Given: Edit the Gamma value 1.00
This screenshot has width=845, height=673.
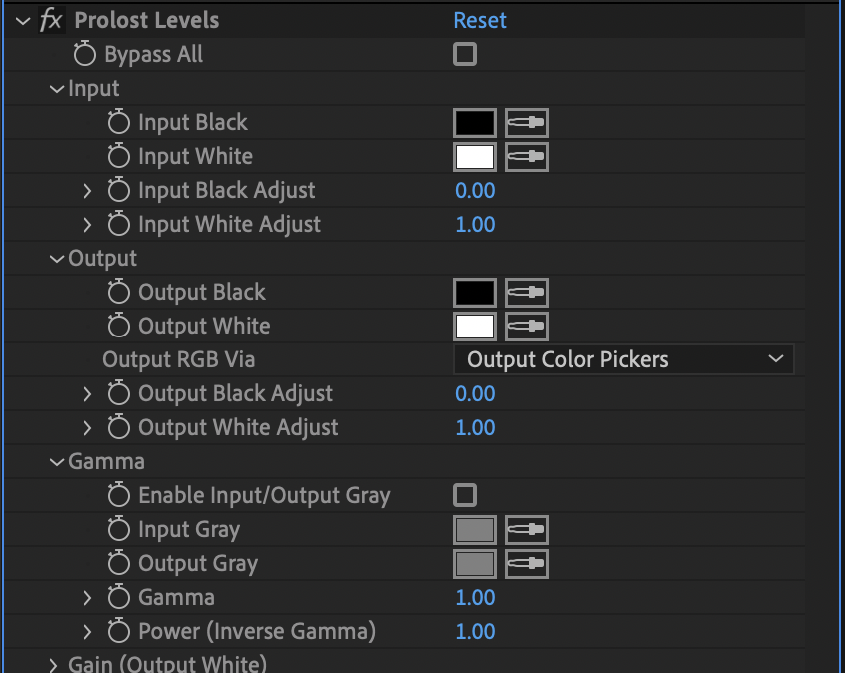Looking at the screenshot, I should 475,597.
